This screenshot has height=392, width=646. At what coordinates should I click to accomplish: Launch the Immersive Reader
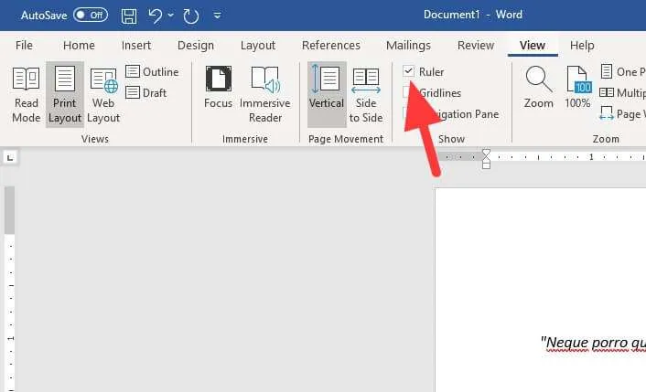click(x=265, y=95)
